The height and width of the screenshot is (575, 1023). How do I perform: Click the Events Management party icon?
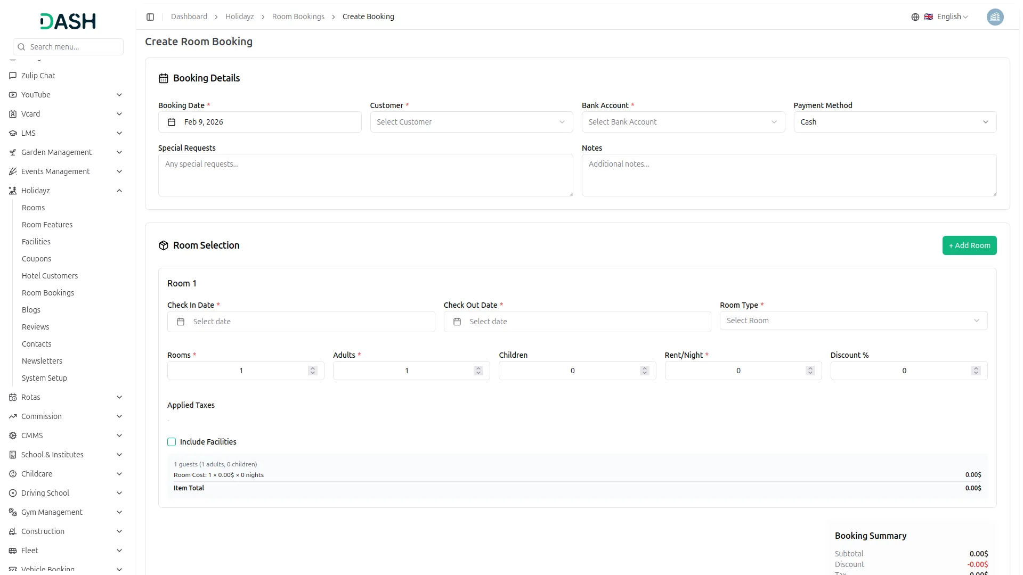point(13,171)
